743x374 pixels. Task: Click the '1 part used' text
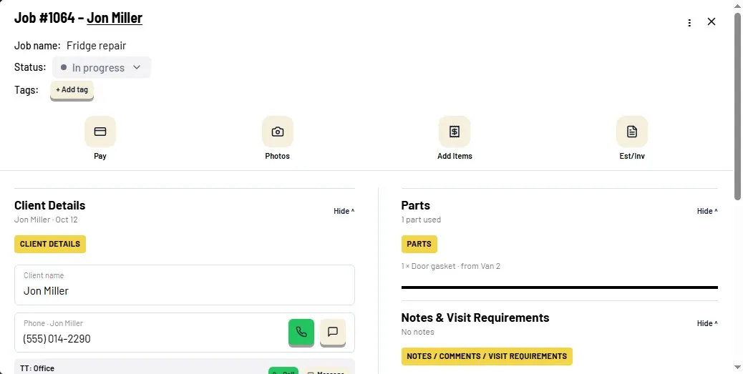coord(421,220)
